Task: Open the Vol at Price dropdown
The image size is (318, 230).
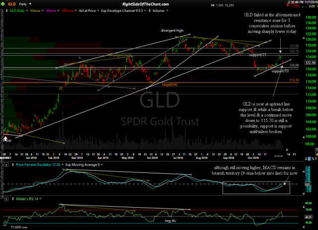Action: click(98, 10)
